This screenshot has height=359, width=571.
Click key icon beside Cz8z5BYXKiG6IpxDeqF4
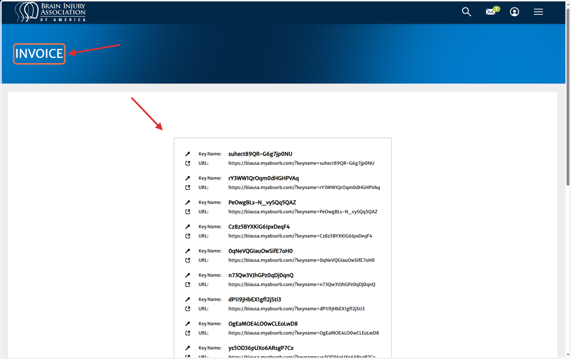[x=187, y=227]
